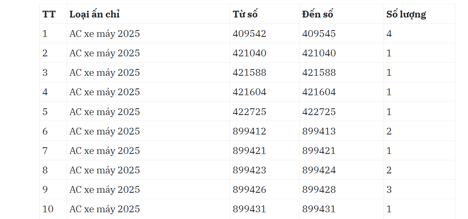Click the 'Đến số' cell containing 422725
468x219 pixels.
(342, 111)
